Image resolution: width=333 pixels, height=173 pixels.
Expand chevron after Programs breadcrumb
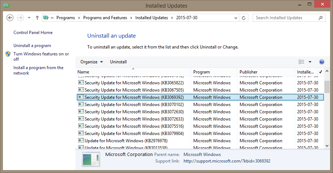[x=79, y=18]
